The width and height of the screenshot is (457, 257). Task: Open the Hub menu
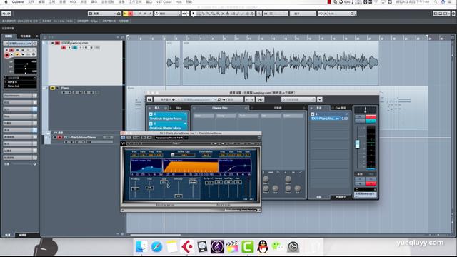[179, 1]
